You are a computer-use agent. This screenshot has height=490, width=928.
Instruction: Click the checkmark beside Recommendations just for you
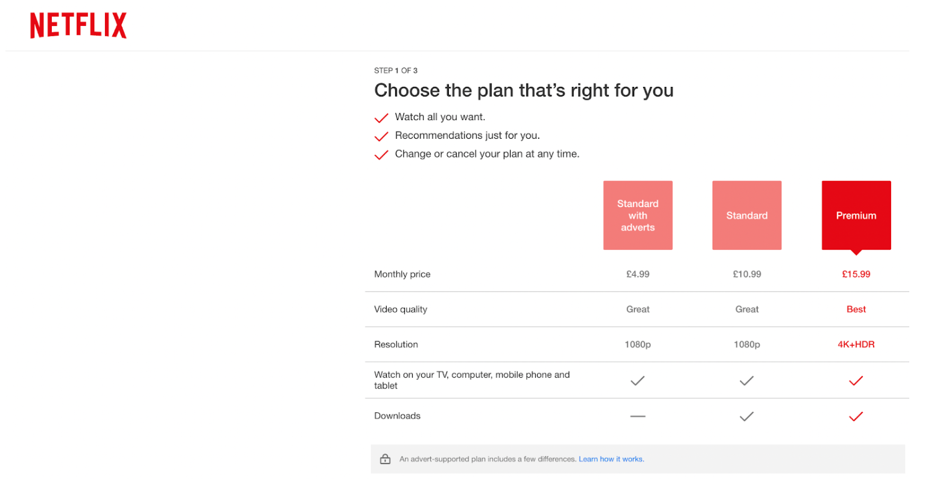[x=381, y=136]
